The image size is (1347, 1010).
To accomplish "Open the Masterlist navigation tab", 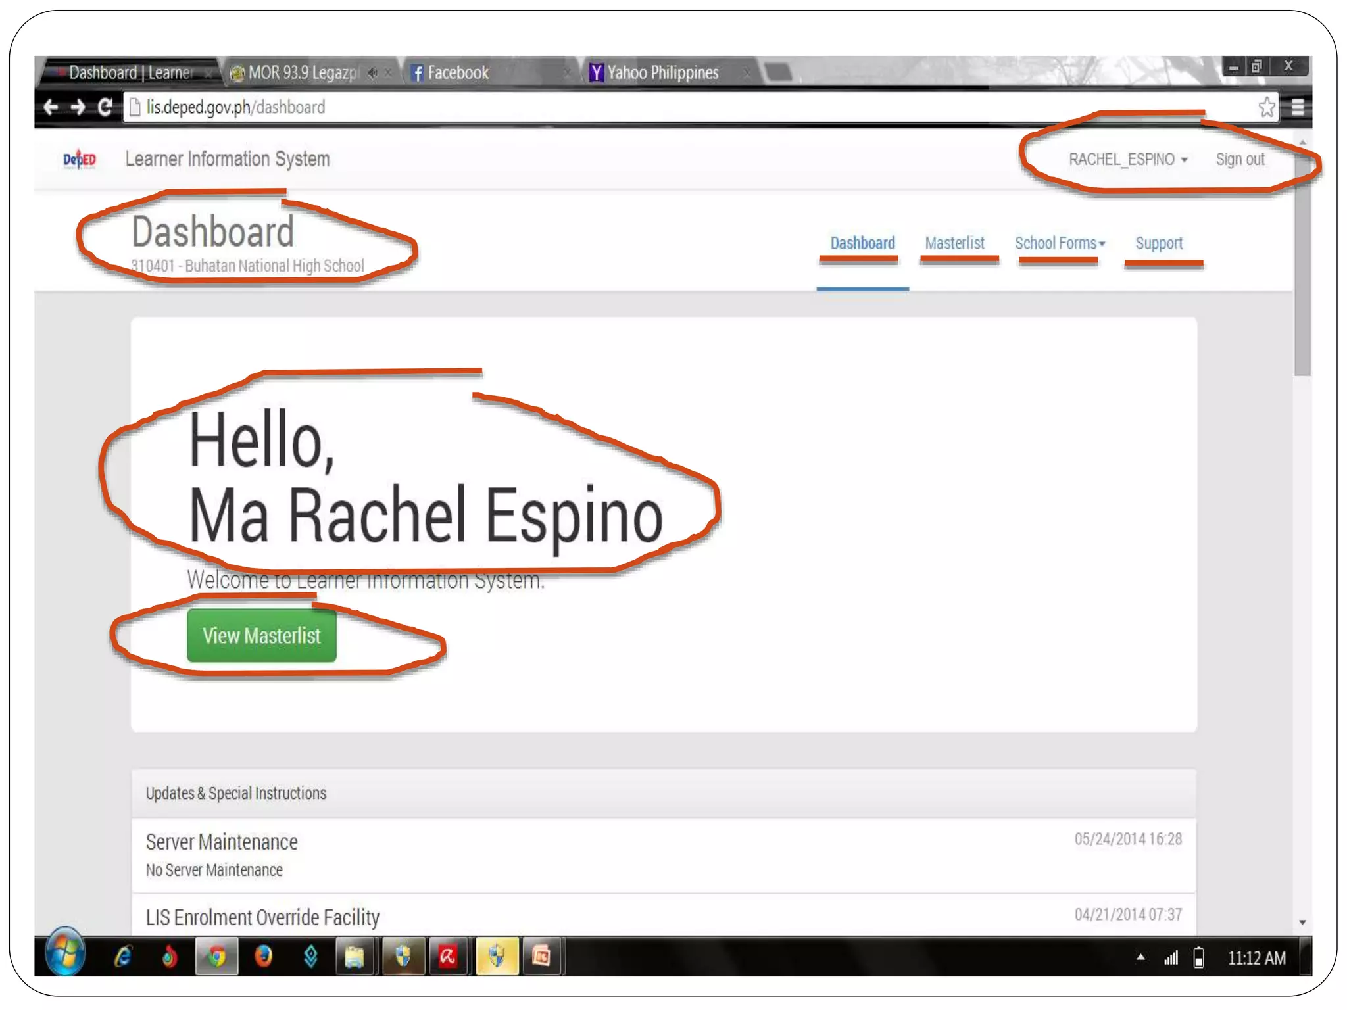I will pos(954,243).
